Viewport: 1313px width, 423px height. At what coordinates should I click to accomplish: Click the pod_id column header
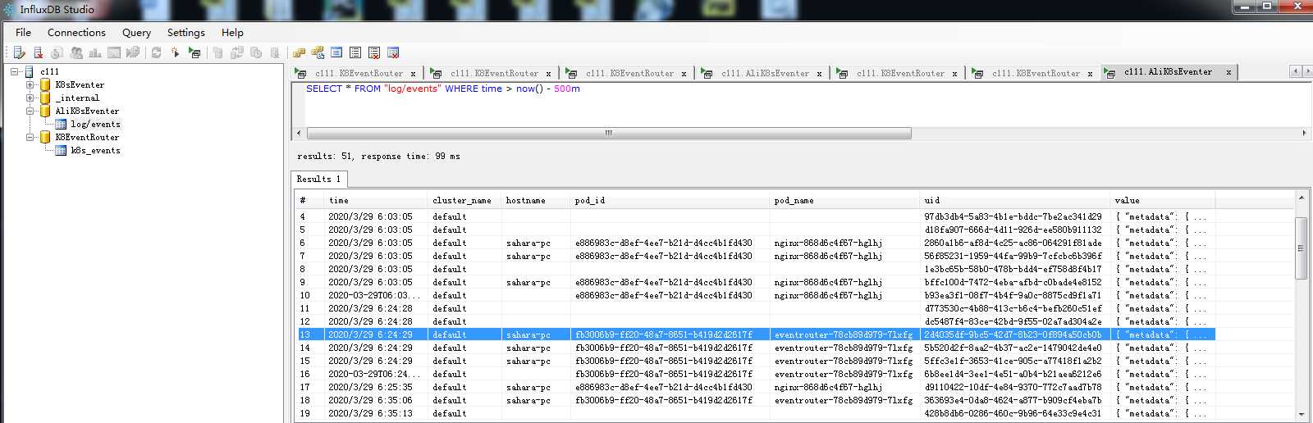pos(670,200)
